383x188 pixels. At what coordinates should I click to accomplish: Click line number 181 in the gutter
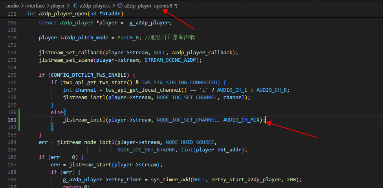pyautogui.click(x=12, y=120)
